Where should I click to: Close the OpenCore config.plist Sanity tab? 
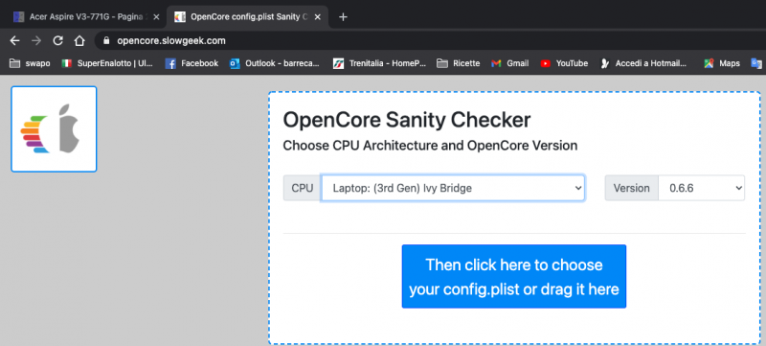[317, 17]
